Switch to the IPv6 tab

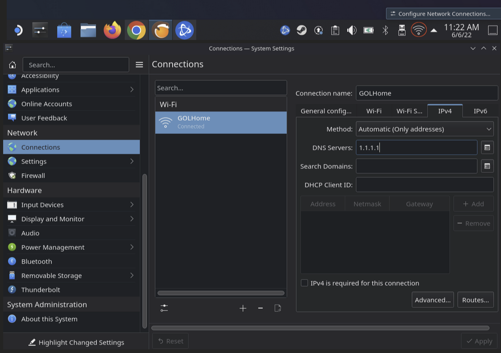coord(480,111)
